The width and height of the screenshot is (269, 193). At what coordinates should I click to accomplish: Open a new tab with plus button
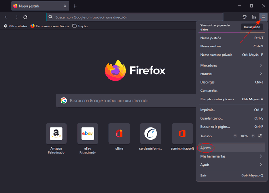click(x=75, y=6)
